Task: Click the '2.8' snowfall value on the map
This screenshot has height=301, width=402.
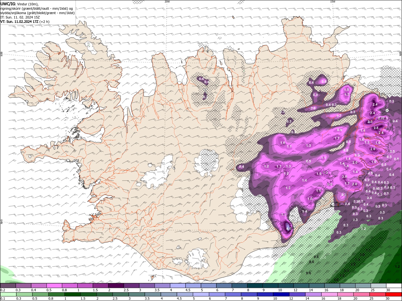Action: coord(376,128)
